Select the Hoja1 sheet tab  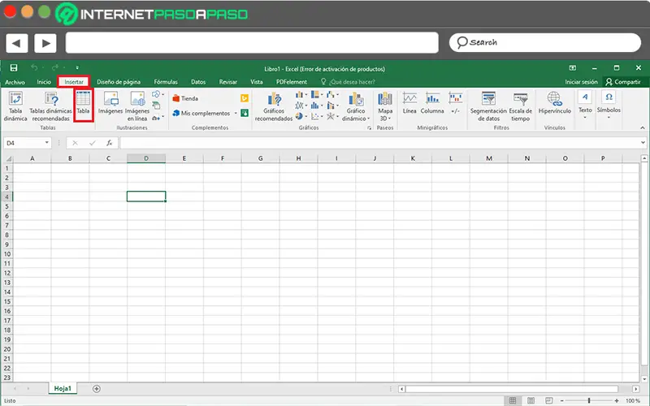(x=63, y=389)
